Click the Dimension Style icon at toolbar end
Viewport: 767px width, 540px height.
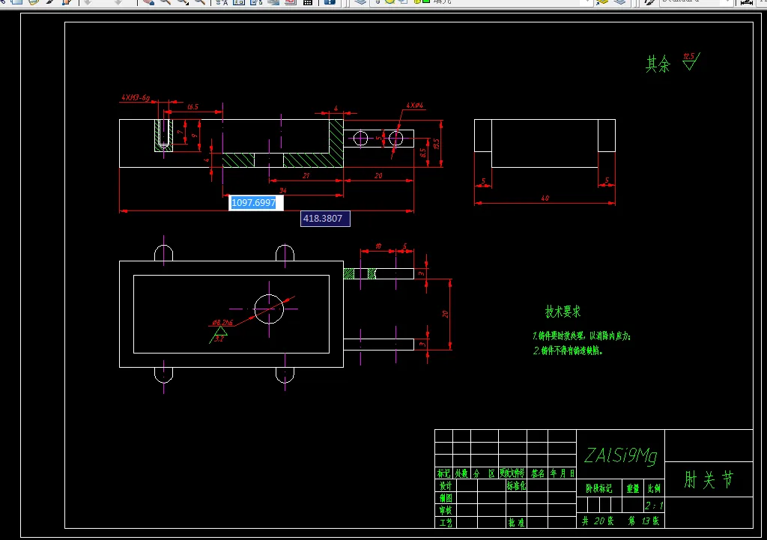point(747,2)
